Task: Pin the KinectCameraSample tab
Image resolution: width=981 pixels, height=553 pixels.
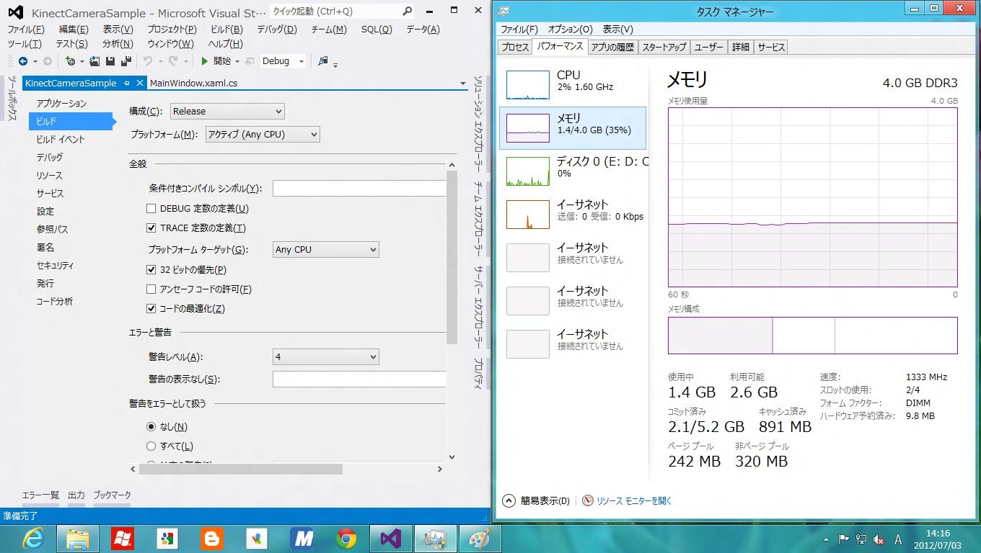Action: [x=127, y=83]
